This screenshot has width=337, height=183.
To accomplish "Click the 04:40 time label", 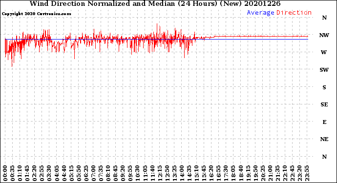I will click(x=64, y=173).
